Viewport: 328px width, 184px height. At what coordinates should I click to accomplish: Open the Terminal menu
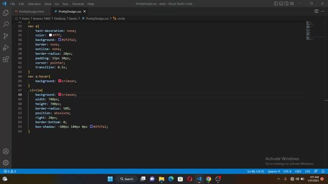click(78, 4)
